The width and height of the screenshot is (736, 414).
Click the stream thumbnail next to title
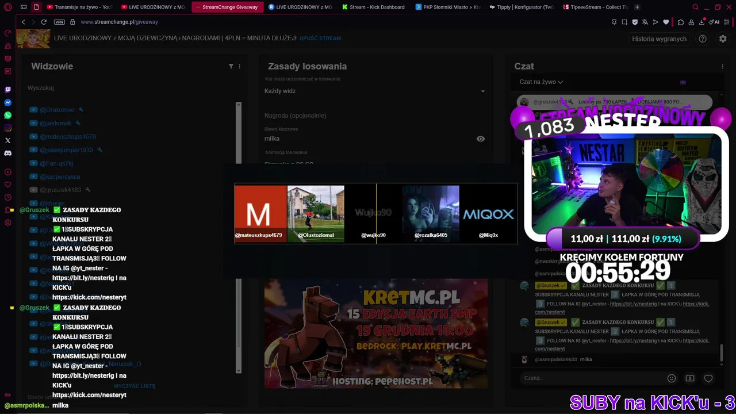click(33, 39)
